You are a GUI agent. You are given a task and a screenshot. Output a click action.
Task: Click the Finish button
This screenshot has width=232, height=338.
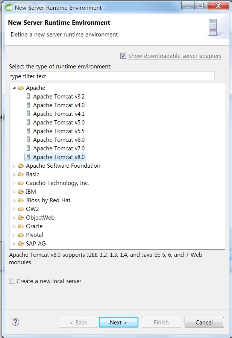point(161,322)
